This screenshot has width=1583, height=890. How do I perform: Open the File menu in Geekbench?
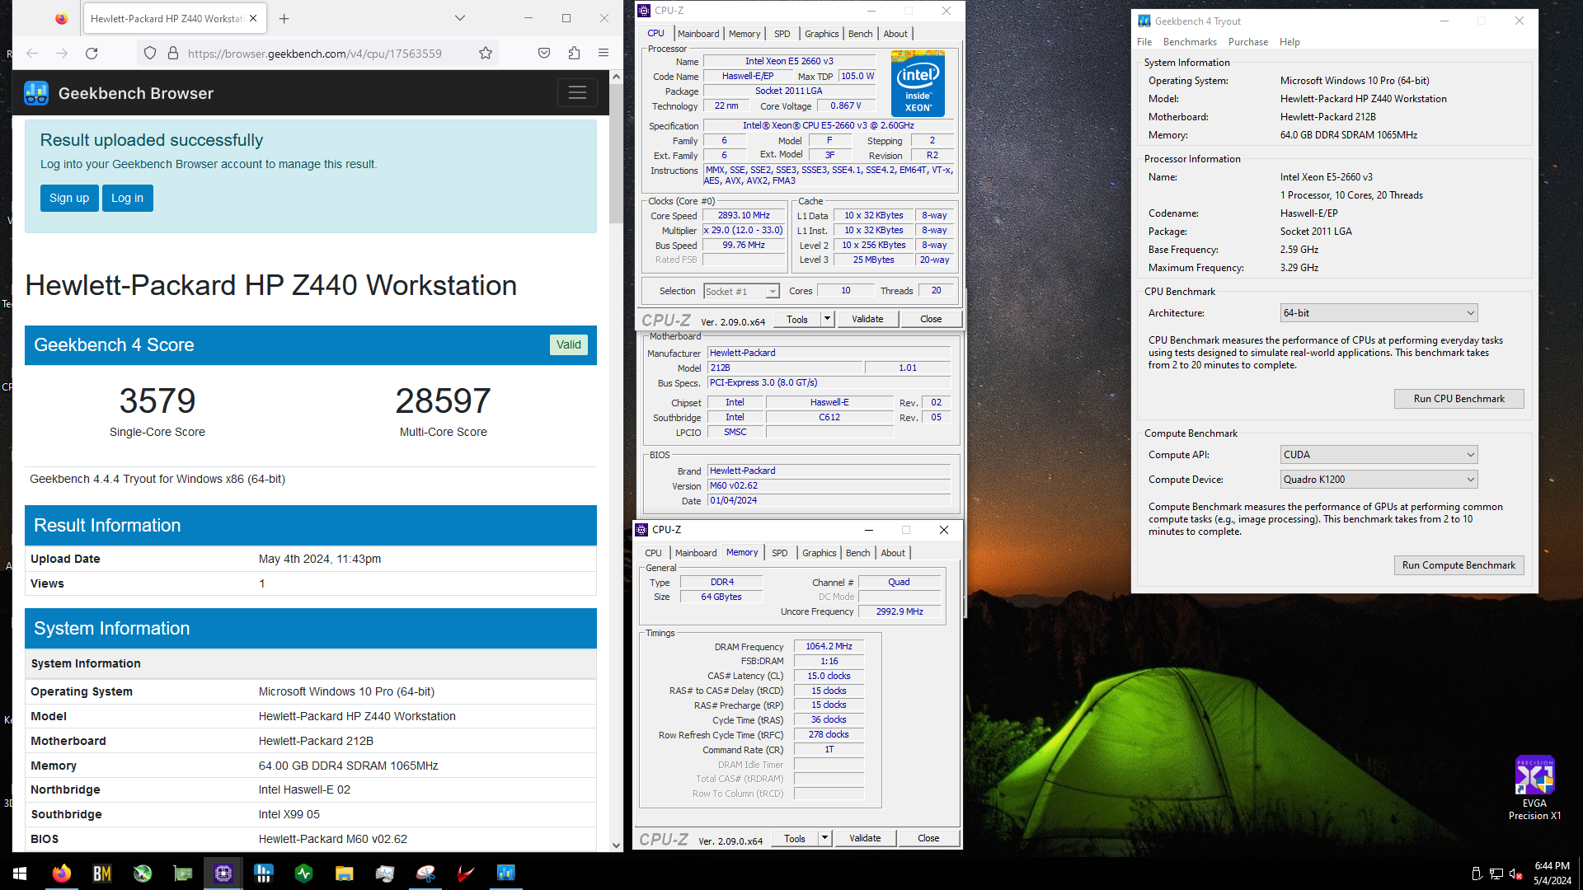pyautogui.click(x=1144, y=42)
